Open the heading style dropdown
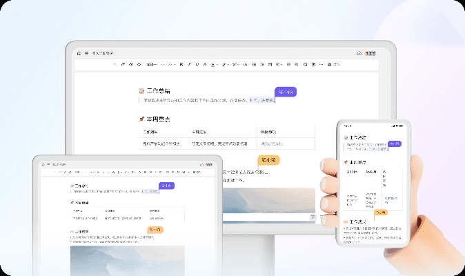 tap(155, 64)
